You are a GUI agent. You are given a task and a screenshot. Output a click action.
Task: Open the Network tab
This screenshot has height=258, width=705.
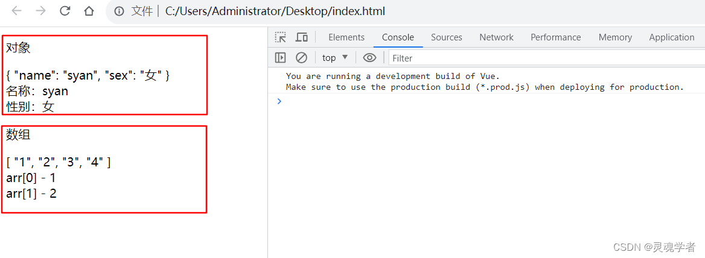pyautogui.click(x=496, y=37)
